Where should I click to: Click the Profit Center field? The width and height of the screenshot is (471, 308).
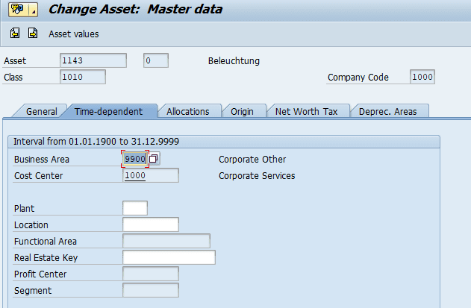(x=150, y=274)
